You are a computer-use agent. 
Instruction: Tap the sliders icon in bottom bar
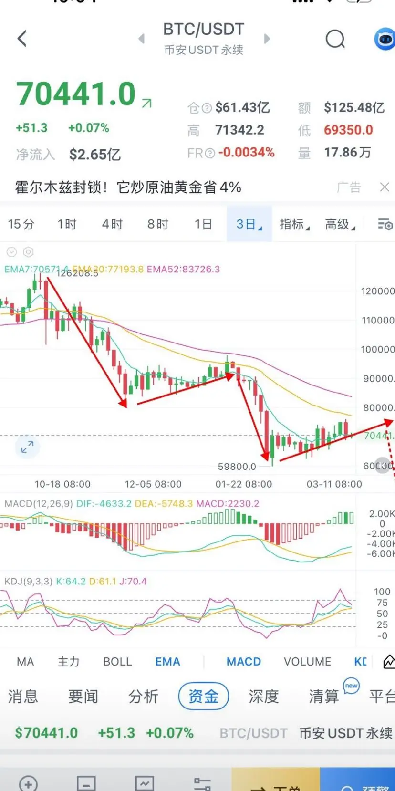click(202, 783)
